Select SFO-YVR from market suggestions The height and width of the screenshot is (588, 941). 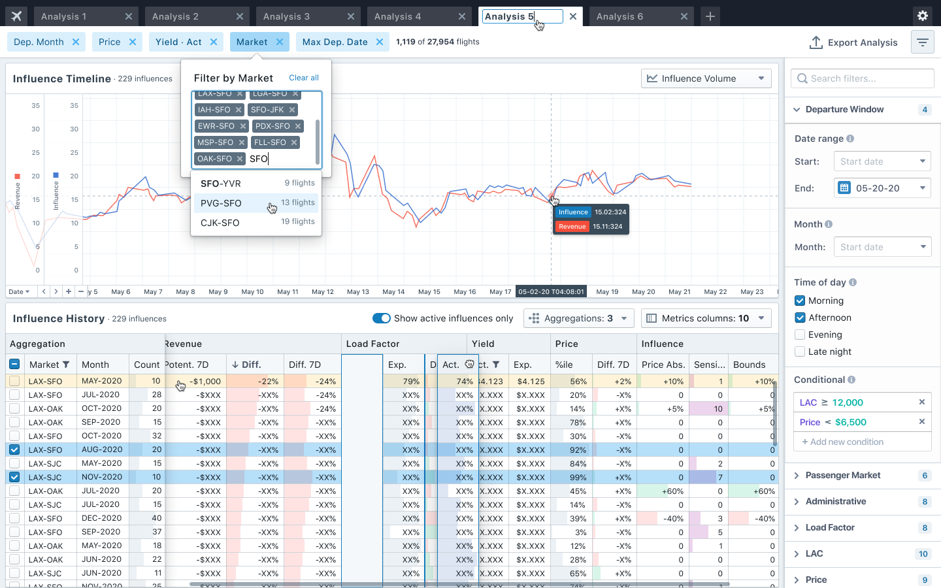pos(256,184)
